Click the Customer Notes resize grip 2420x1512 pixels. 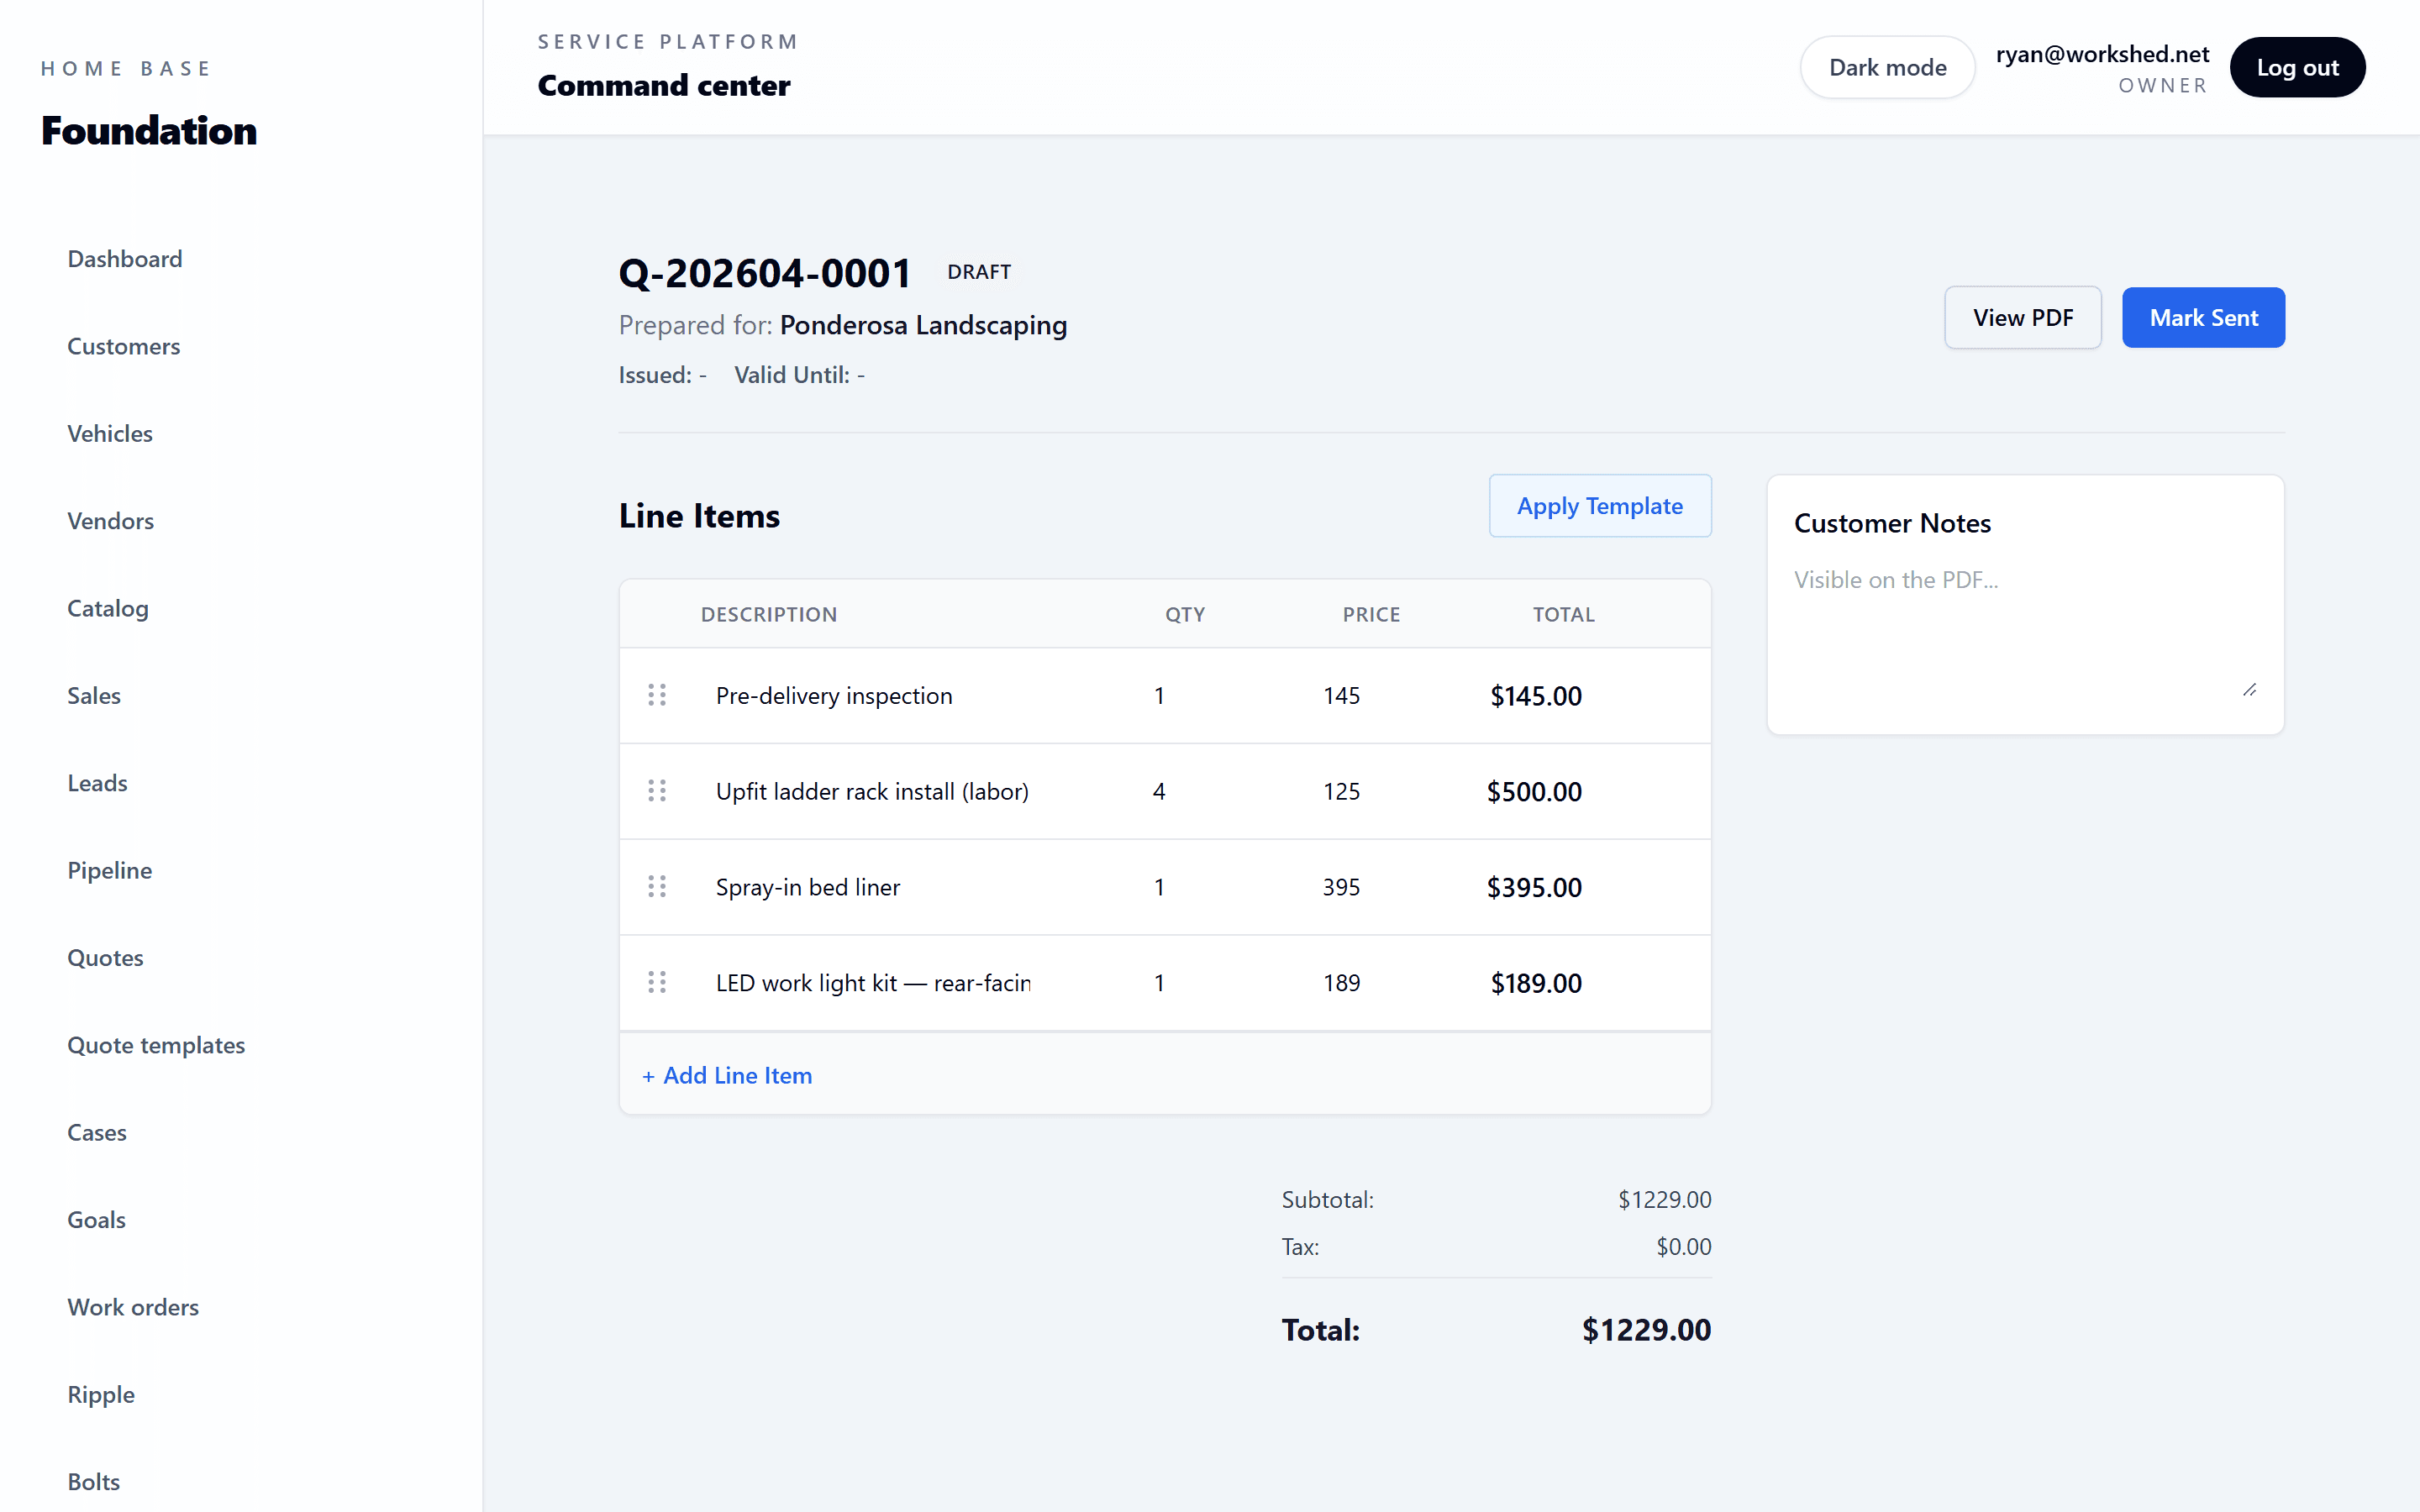[2249, 690]
